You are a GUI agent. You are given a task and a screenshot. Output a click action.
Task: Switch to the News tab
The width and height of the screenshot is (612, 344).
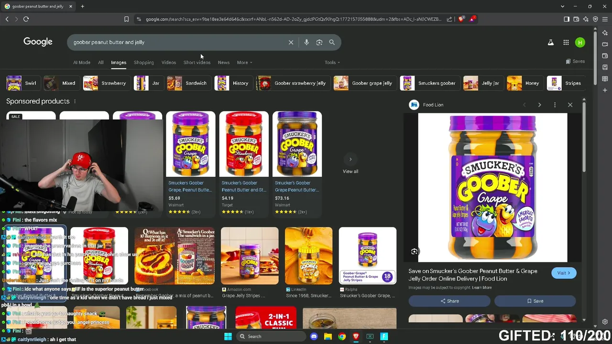(x=224, y=63)
